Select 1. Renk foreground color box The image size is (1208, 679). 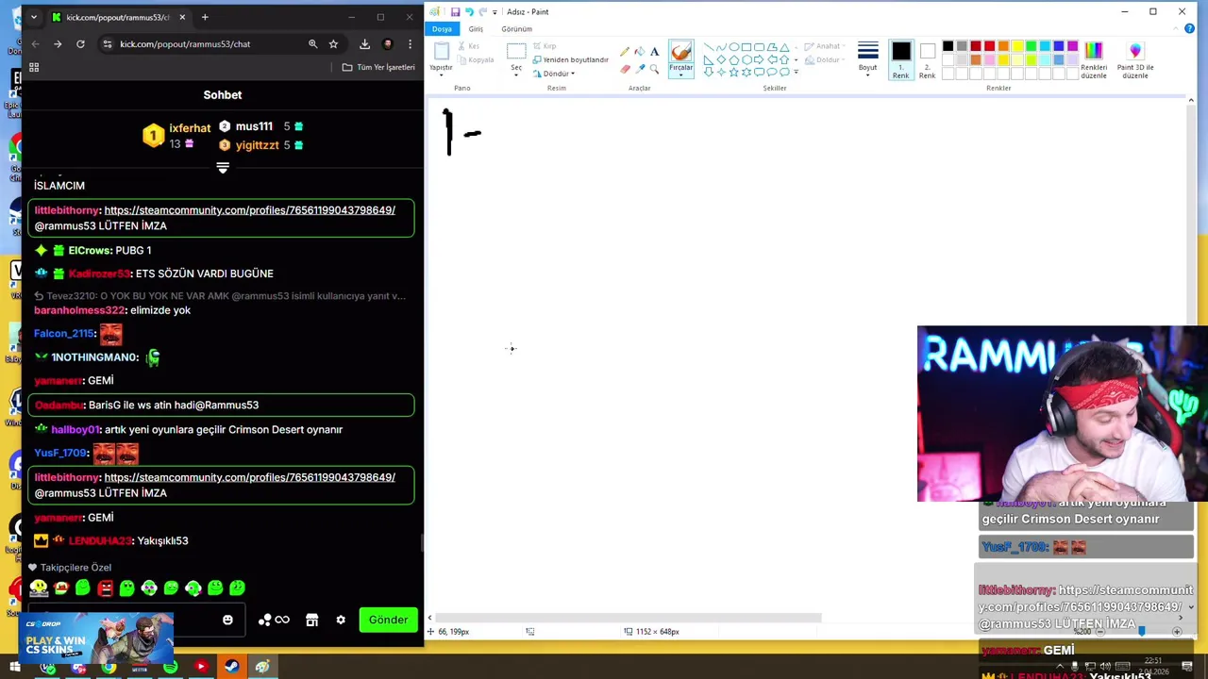pyautogui.click(x=900, y=59)
